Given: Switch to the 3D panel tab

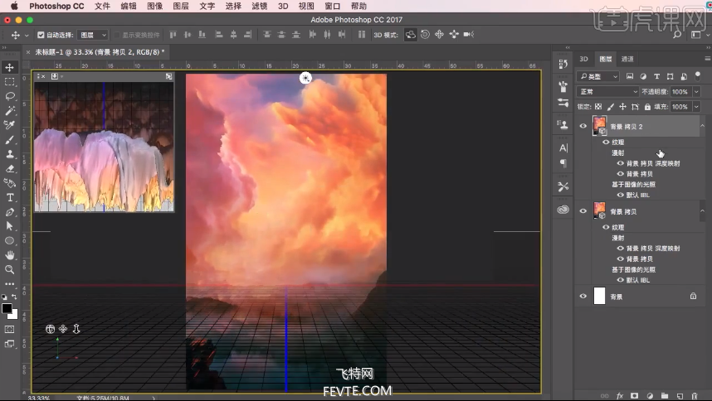Looking at the screenshot, I should [x=583, y=59].
